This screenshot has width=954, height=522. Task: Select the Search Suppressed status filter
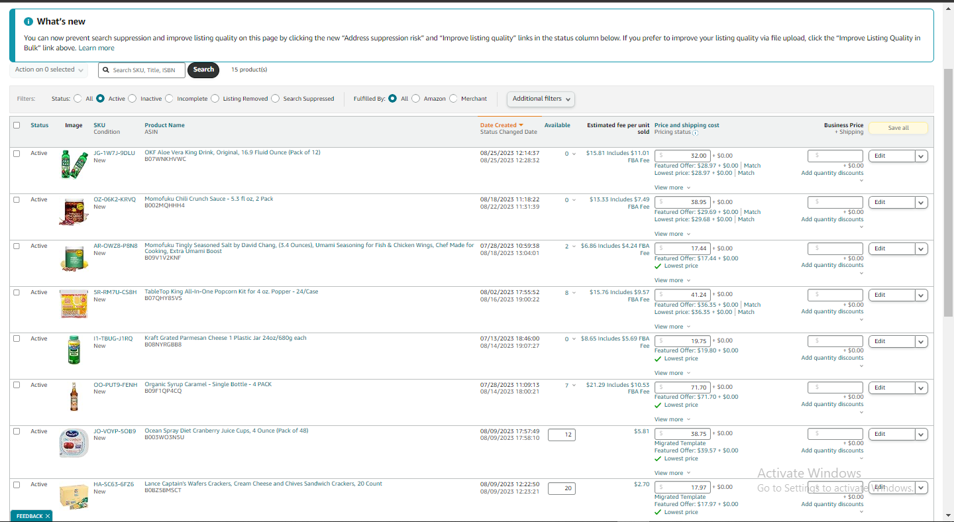click(x=276, y=99)
